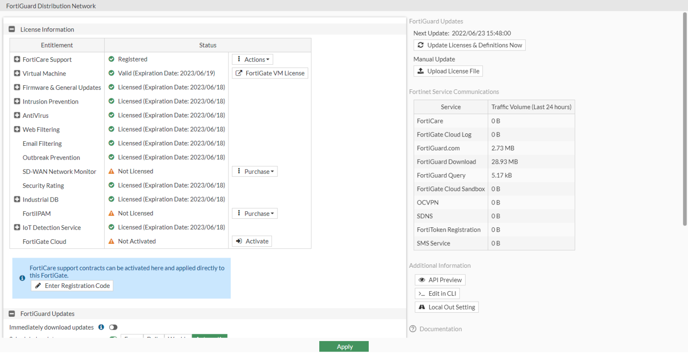
Task: Collapse the License Information section
Action: pos(11,29)
